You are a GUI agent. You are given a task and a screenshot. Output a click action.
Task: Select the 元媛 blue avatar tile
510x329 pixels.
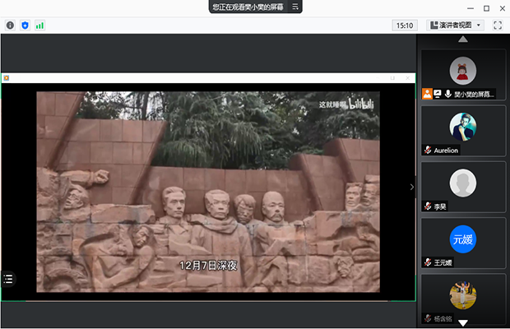click(463, 239)
